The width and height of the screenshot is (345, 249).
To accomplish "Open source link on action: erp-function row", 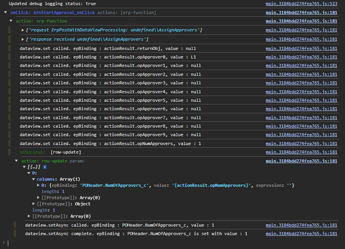I will [301, 21].
